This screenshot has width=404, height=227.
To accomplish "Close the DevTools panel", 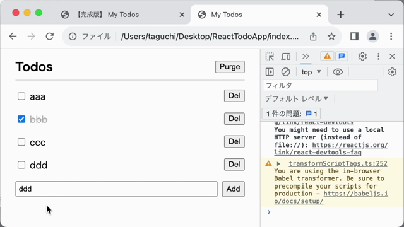I will (x=392, y=56).
